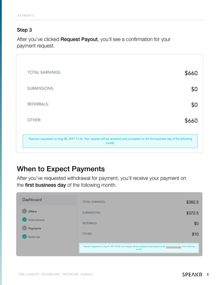Screen dimensions: 220x285
Task: Click the OTHER $660 amount
Action: (x=191, y=121)
